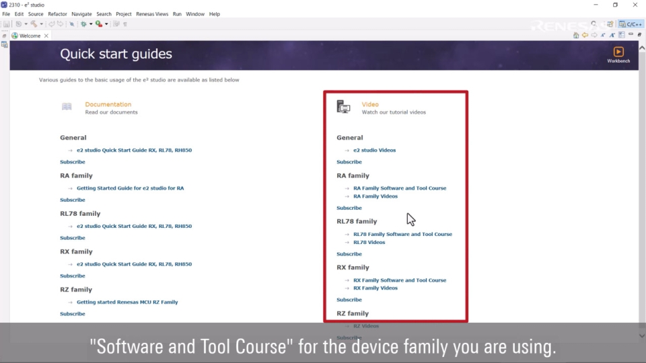This screenshot has width=646, height=363.
Task: Click the search magnifier icon near perspective switcher
Action: [594, 24]
